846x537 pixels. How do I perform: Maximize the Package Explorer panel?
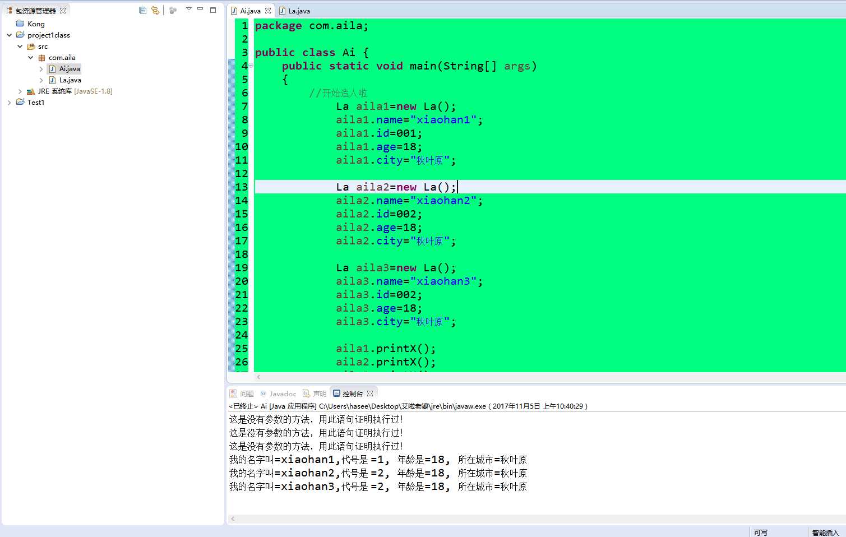point(213,10)
